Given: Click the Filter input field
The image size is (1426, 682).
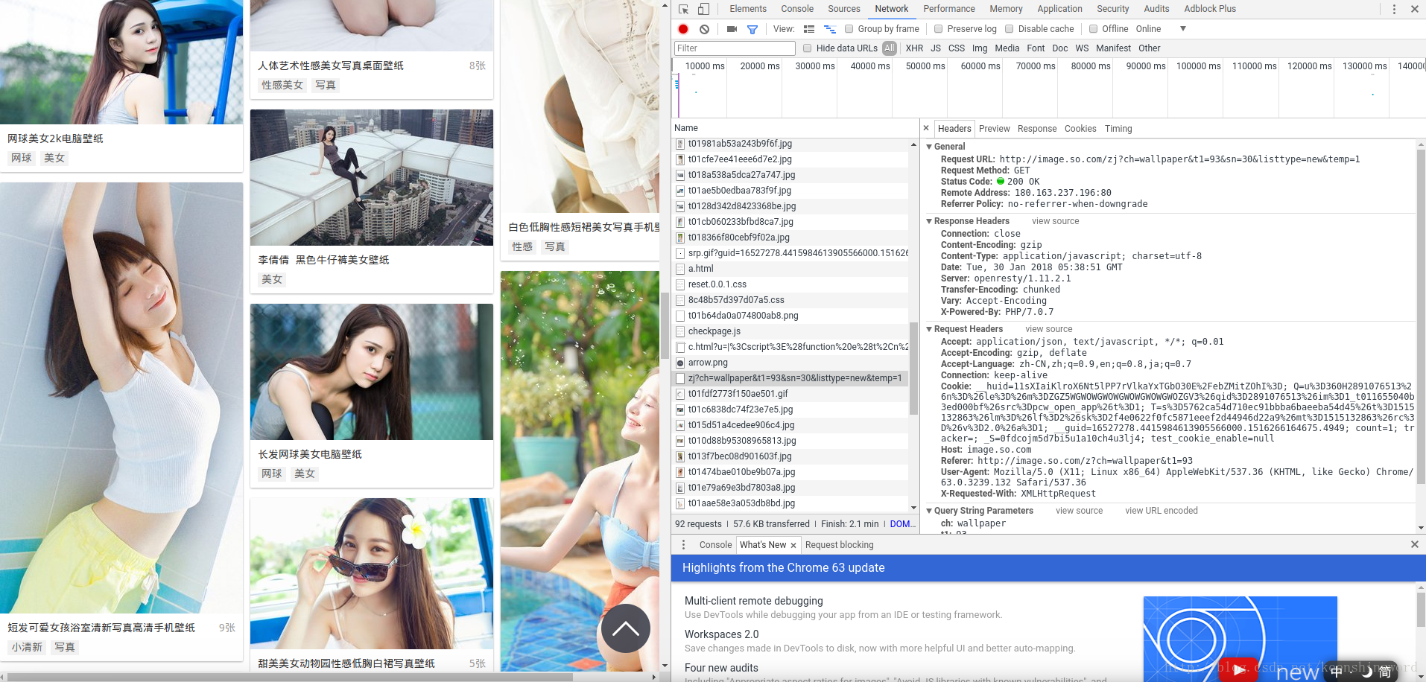Looking at the screenshot, I should pyautogui.click(x=735, y=48).
